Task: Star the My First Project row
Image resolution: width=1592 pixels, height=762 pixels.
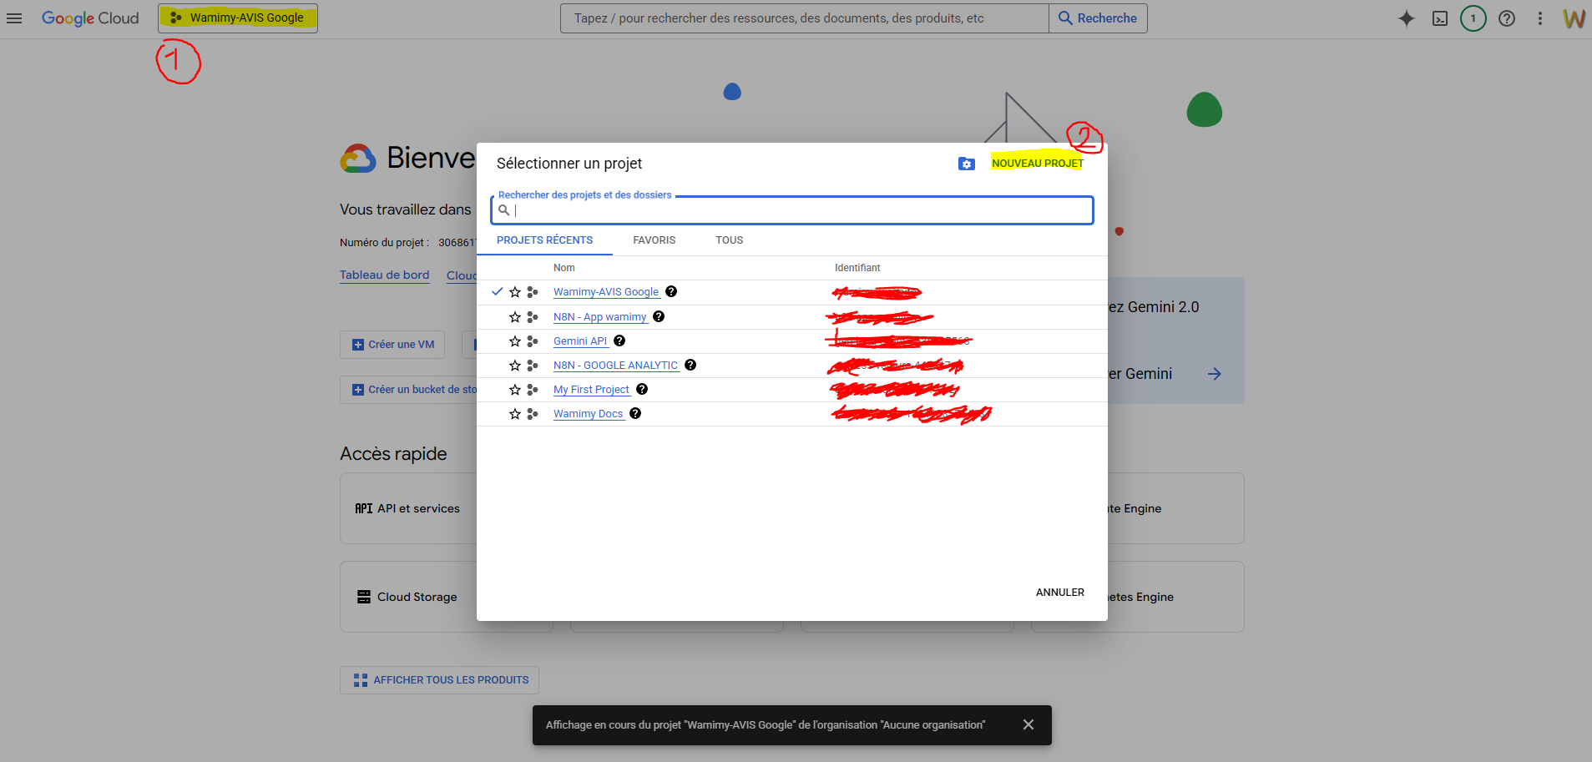Action: pos(515,390)
